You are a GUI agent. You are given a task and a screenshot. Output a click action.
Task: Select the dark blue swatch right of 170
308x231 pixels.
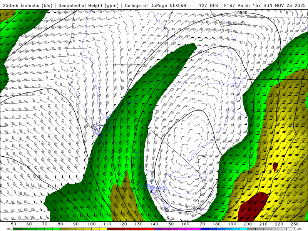(205, 229)
